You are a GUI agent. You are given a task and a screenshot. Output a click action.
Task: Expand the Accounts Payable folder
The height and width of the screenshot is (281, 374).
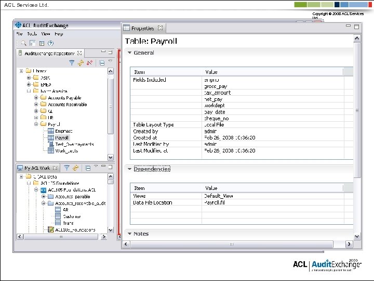click(x=36, y=97)
